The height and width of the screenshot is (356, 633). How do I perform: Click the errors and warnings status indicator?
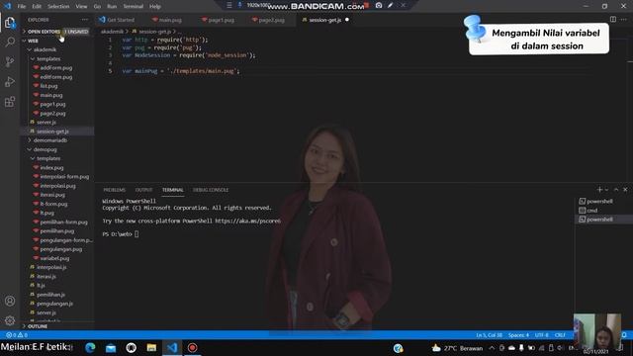pyautogui.click(x=17, y=335)
